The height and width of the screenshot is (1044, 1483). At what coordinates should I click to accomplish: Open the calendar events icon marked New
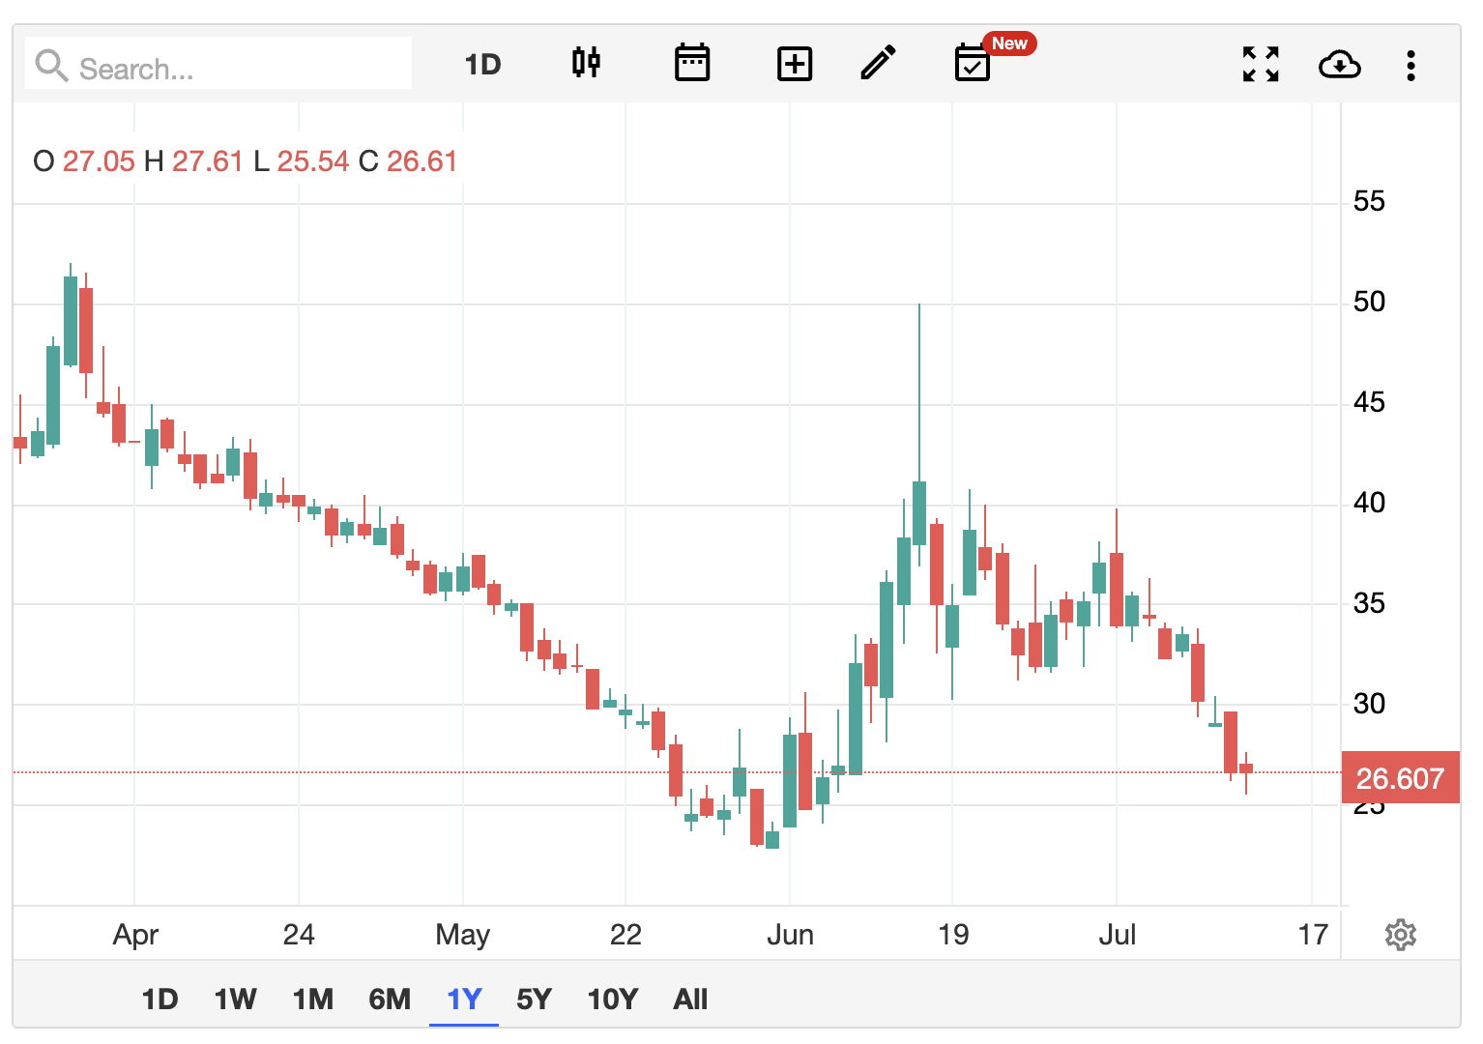[x=973, y=63]
